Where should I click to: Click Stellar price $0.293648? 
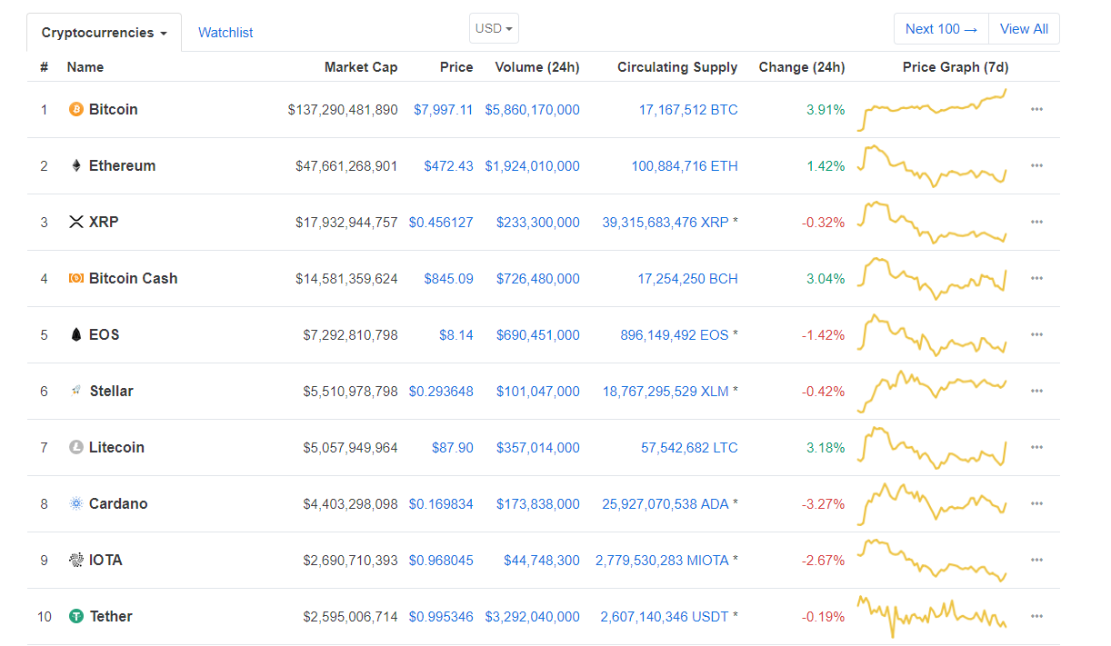[441, 392]
